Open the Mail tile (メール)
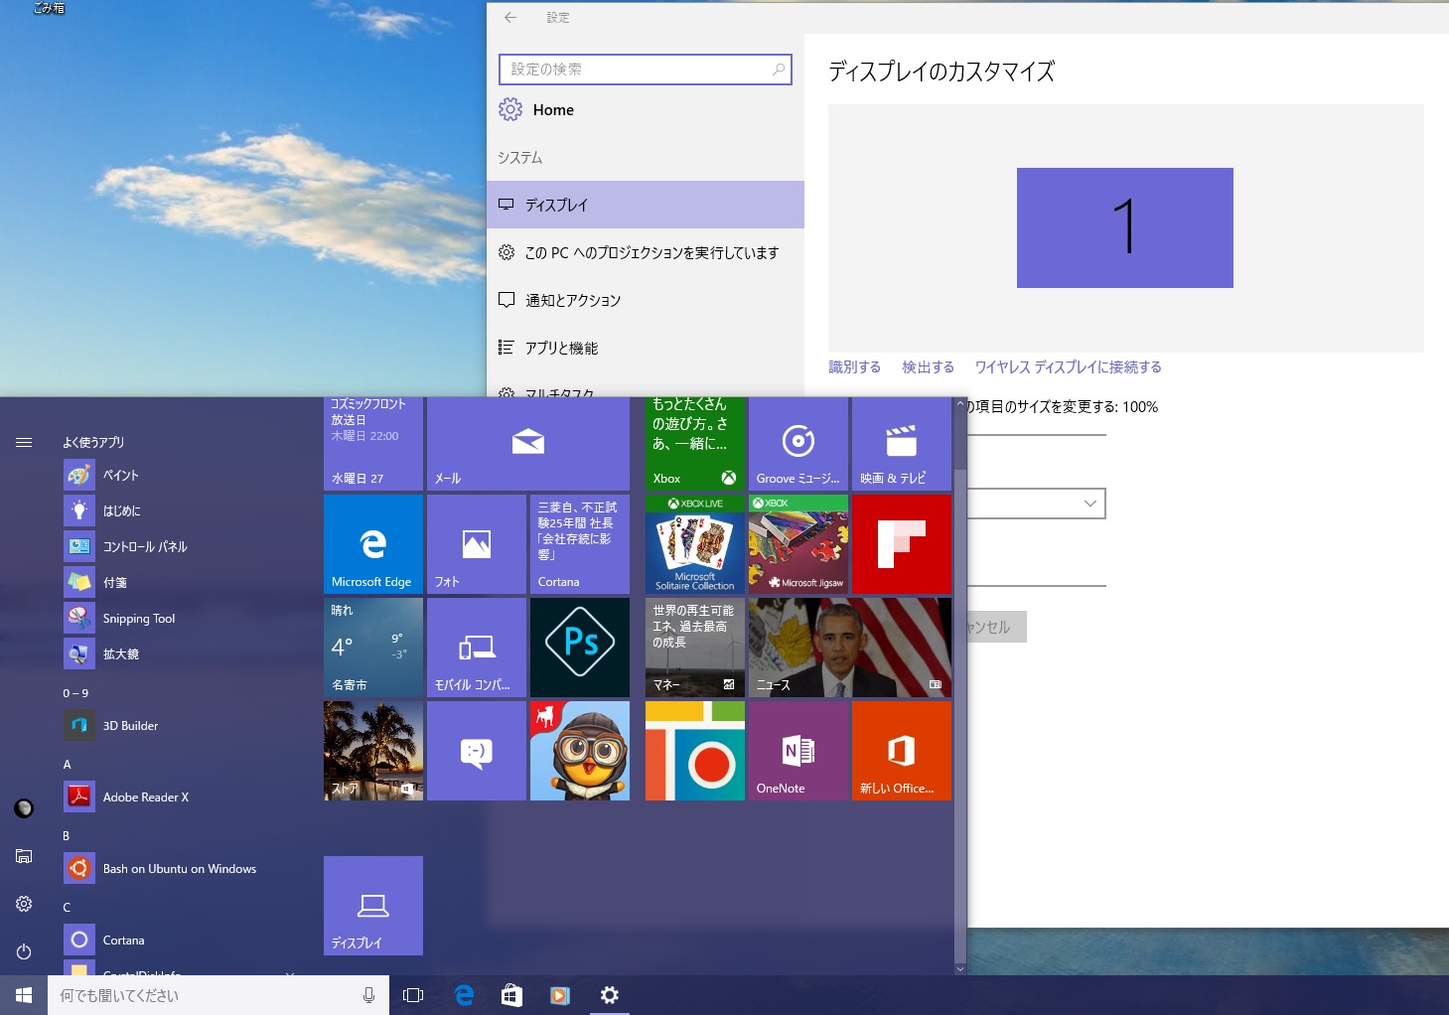This screenshot has width=1449, height=1015. click(x=528, y=444)
